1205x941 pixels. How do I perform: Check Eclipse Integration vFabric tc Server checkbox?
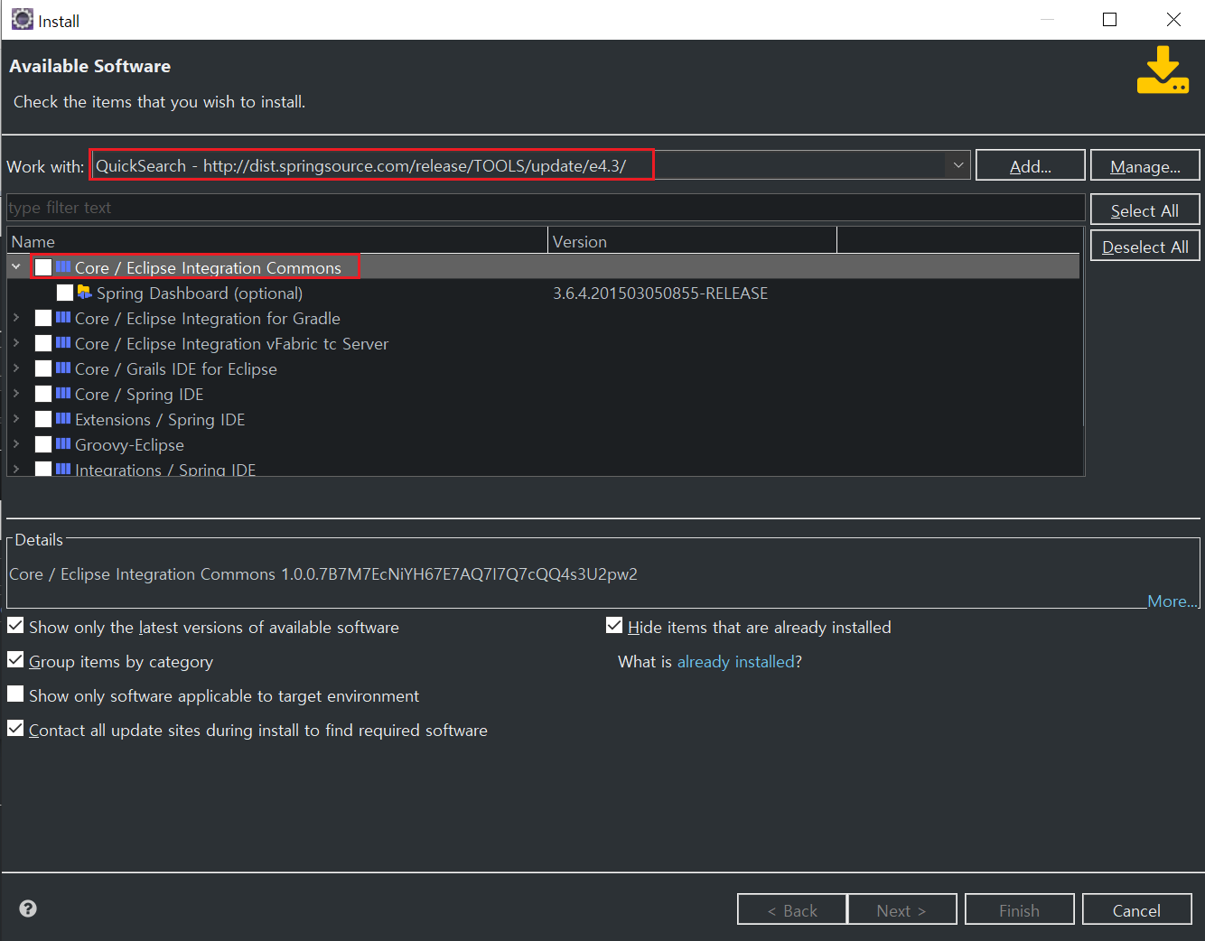pyautogui.click(x=43, y=343)
